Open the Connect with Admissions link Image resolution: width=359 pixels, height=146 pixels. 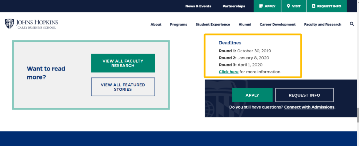coord(309,107)
